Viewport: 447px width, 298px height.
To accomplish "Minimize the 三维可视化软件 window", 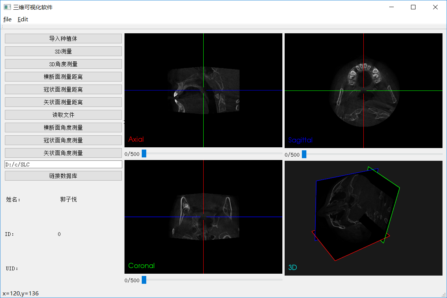I will (391, 7).
